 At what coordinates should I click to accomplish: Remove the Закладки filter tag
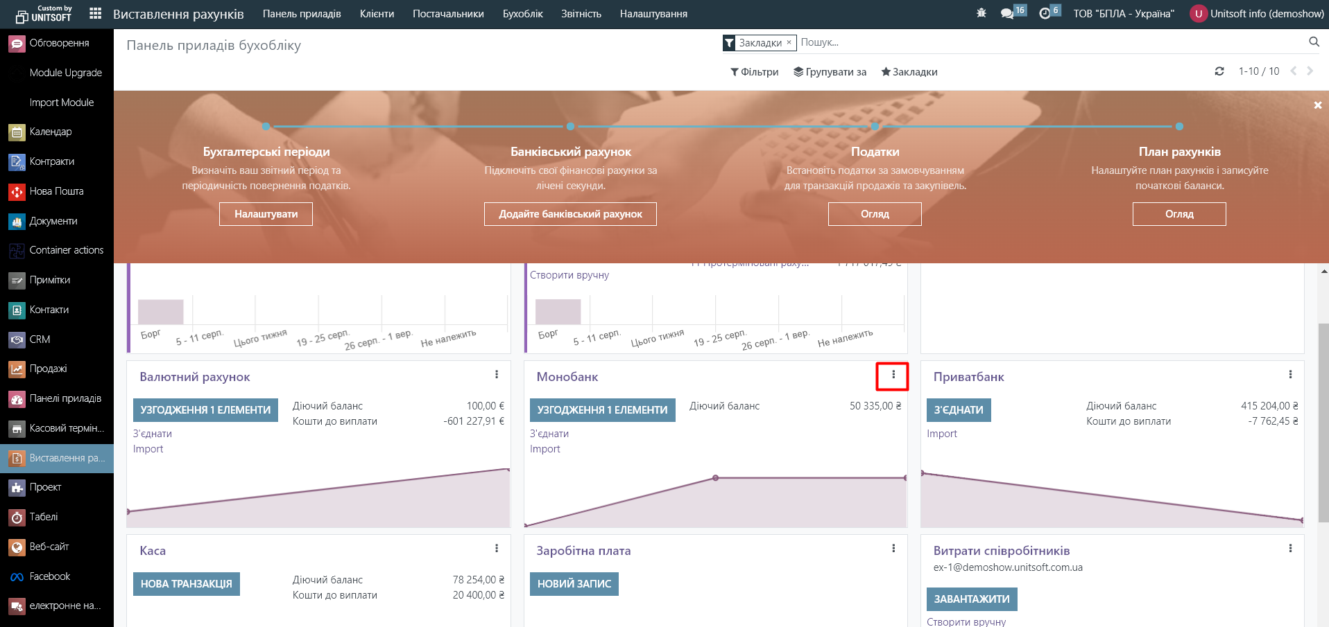point(789,42)
